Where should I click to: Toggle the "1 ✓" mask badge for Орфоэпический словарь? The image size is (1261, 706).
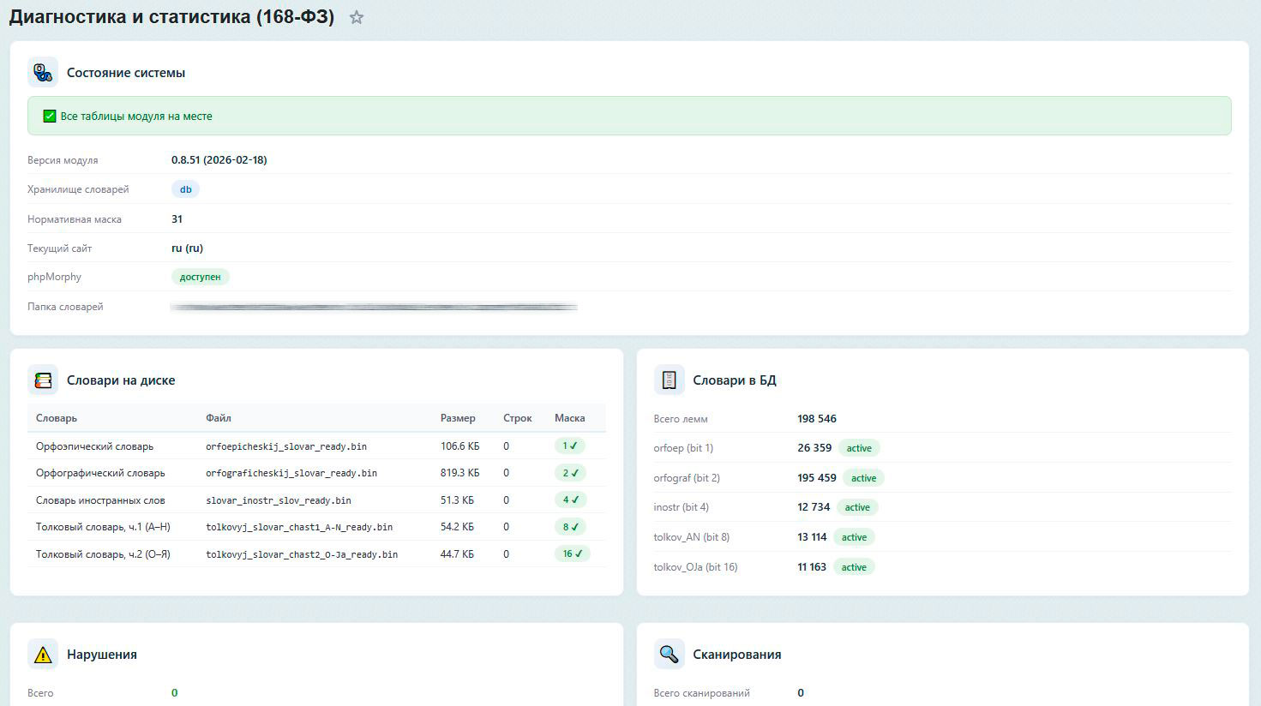coord(571,446)
